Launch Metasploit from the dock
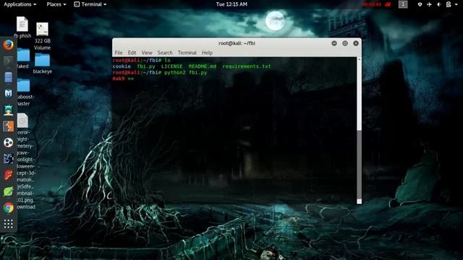463x260 pixels. [8, 94]
